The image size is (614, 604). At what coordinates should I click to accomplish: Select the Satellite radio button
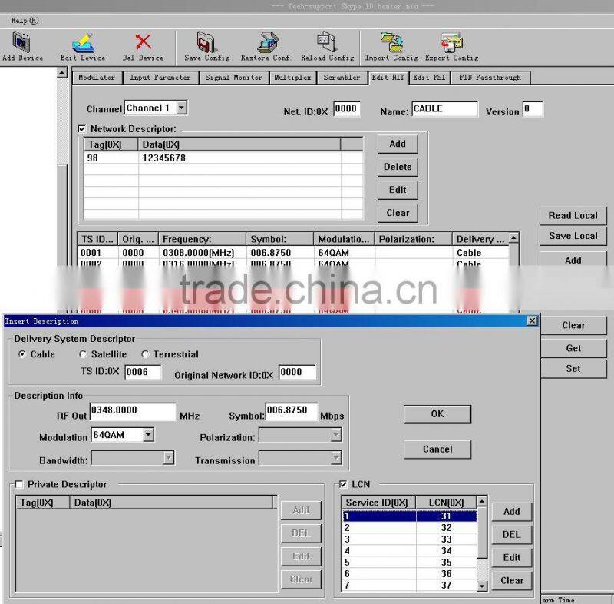83,354
